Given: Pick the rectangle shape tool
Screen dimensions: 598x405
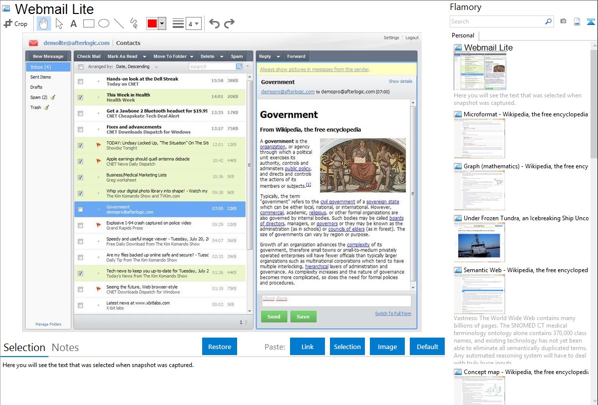Looking at the screenshot, I should tap(88, 23).
